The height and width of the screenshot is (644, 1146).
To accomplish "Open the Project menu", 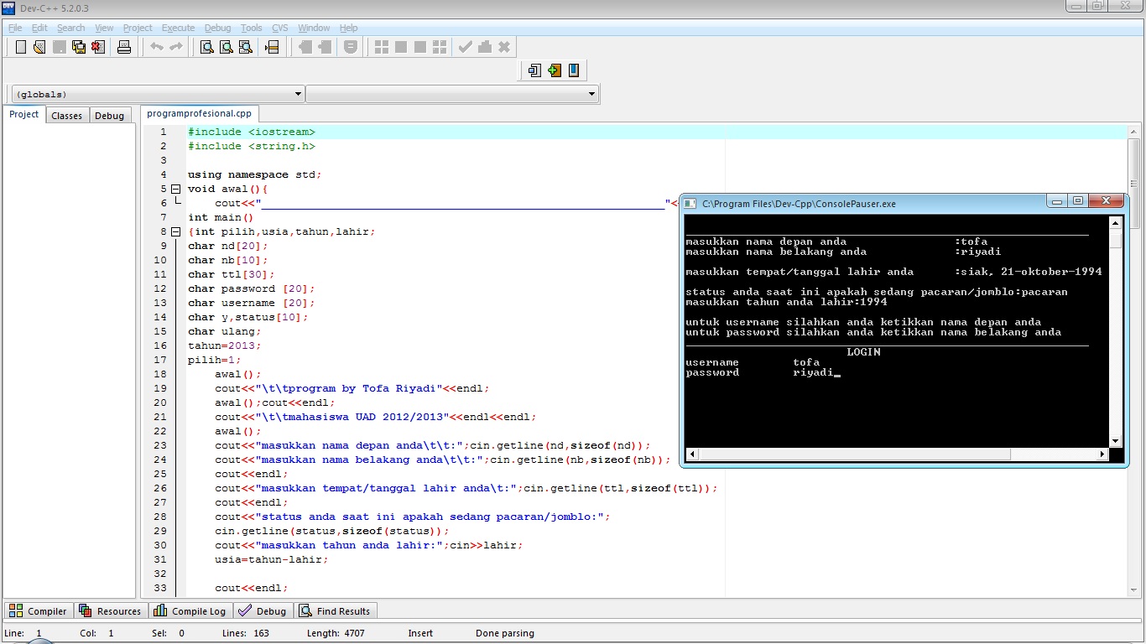I will [x=138, y=28].
